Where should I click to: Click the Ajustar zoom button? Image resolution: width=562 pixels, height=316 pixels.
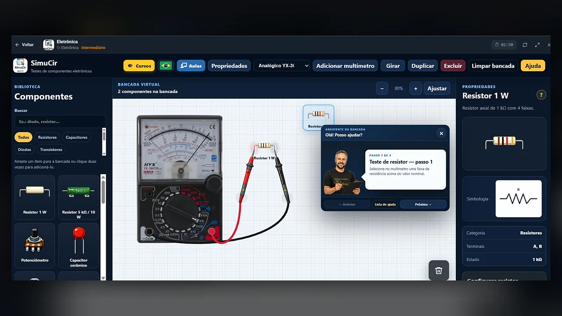437,88
